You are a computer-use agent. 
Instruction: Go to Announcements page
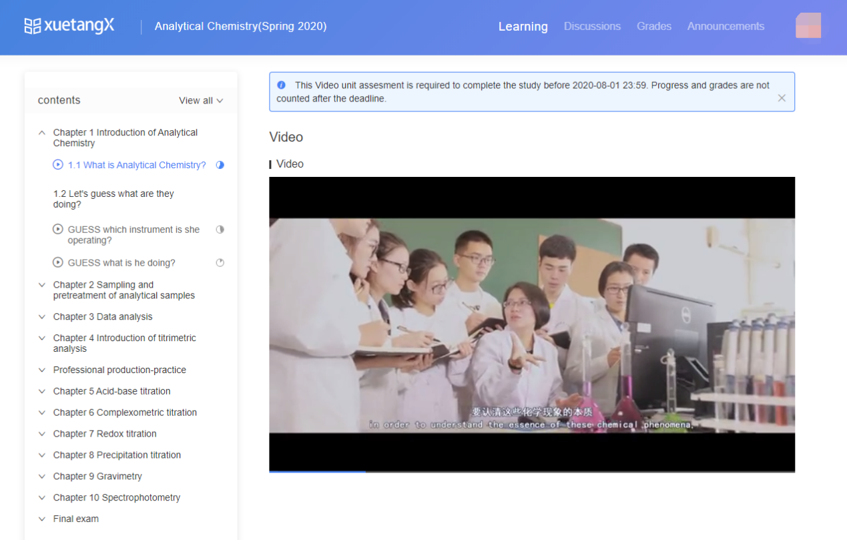(726, 26)
